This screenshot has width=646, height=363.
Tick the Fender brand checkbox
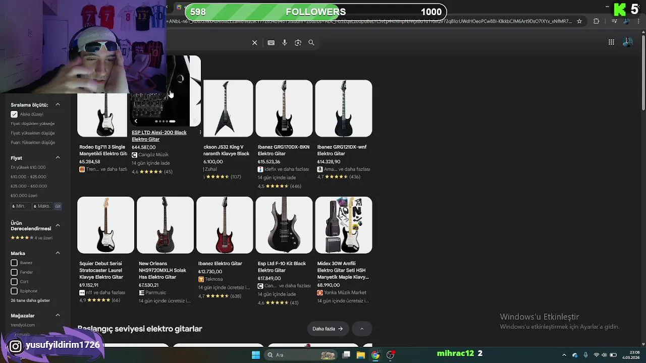click(x=14, y=272)
